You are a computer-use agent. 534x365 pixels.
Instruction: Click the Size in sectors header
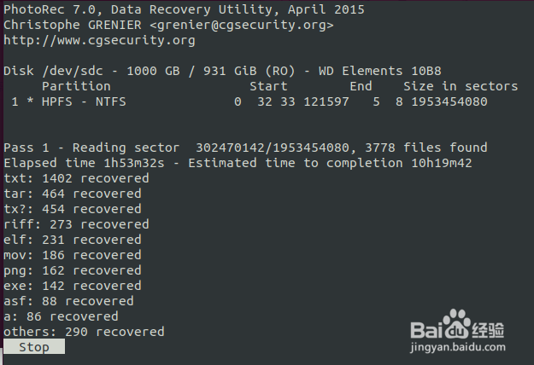pos(461,86)
